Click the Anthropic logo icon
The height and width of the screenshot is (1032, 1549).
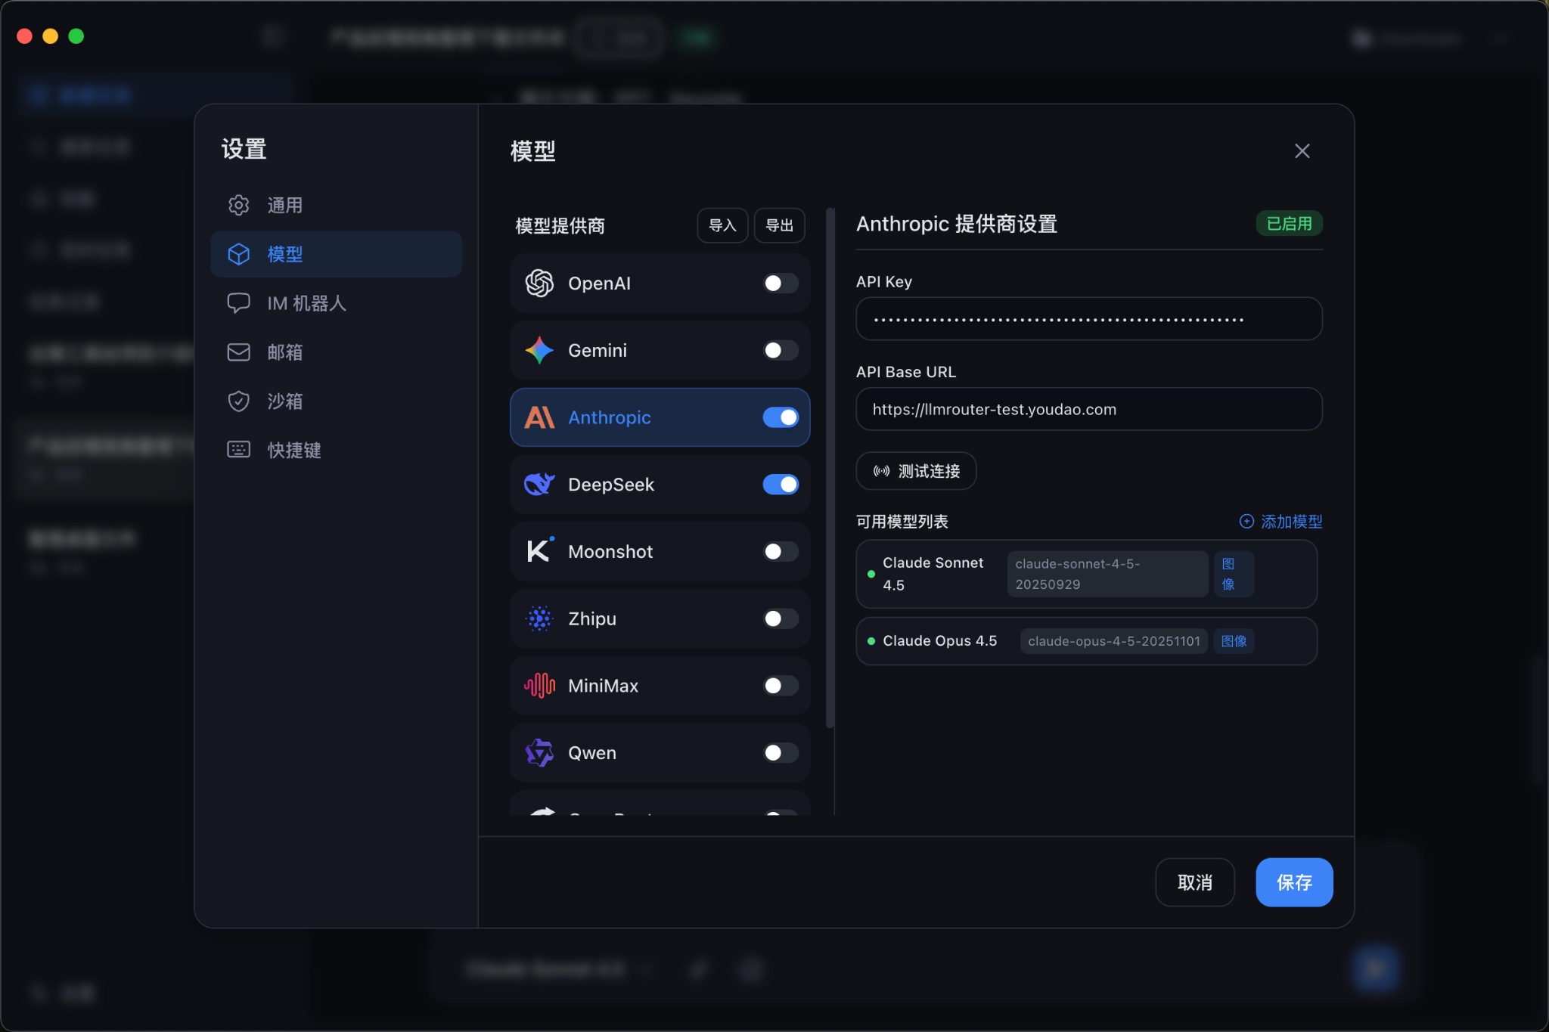(539, 417)
